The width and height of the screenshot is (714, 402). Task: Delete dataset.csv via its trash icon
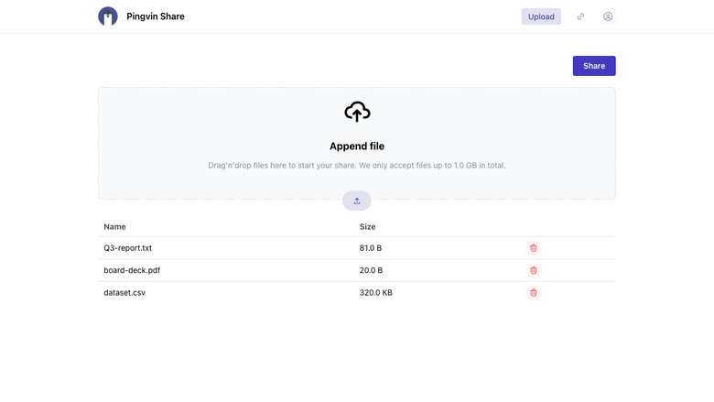coord(534,293)
